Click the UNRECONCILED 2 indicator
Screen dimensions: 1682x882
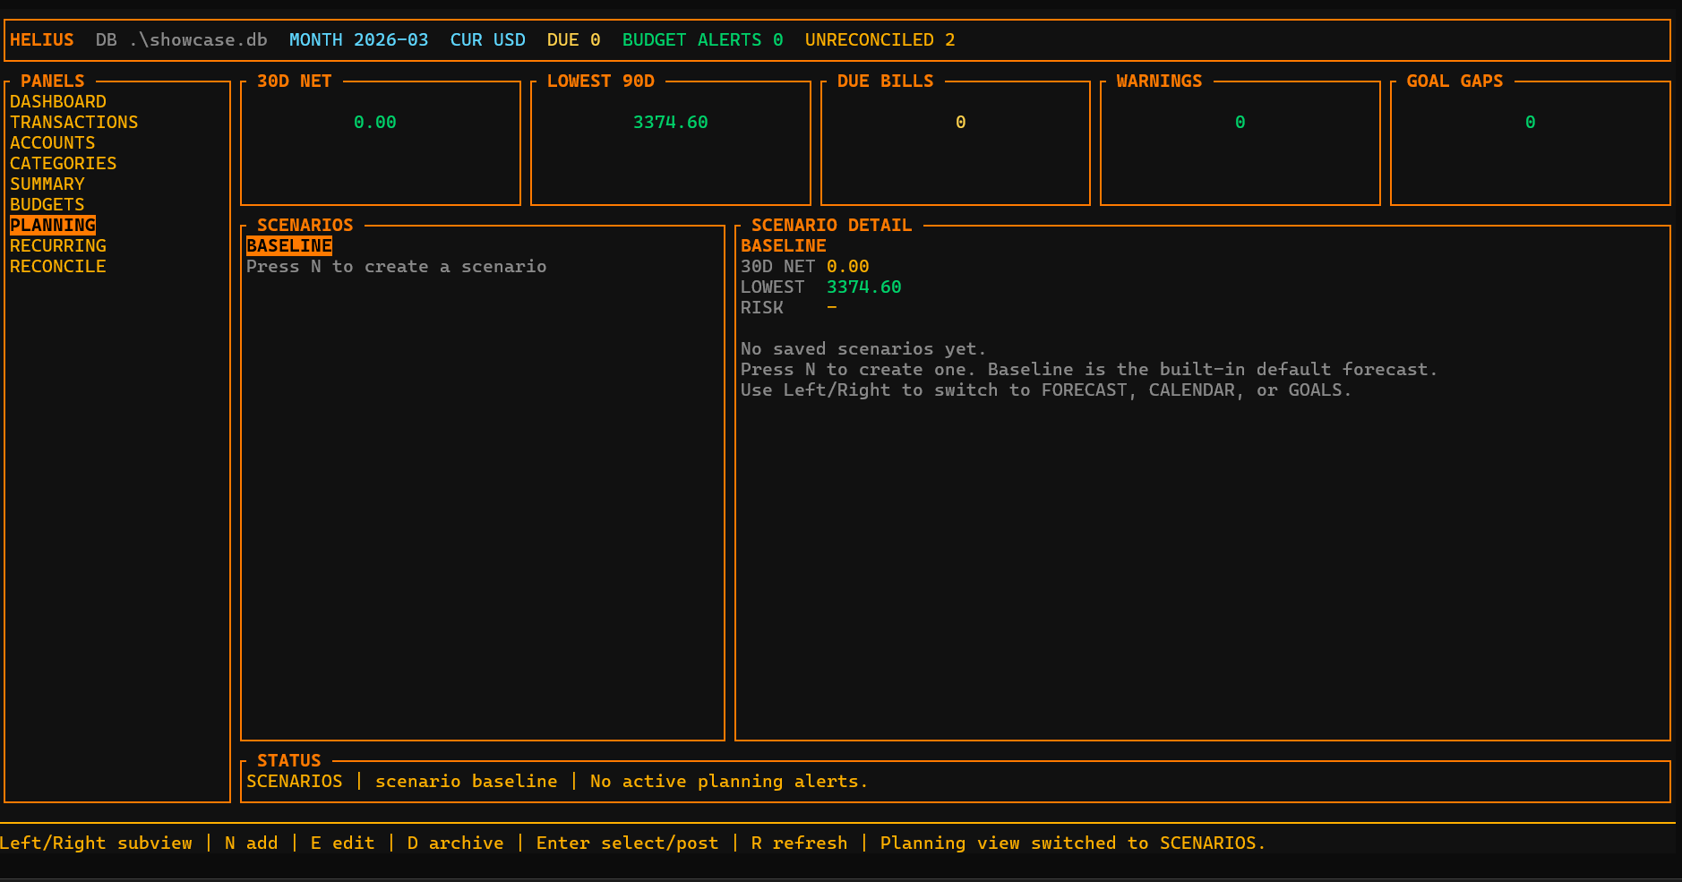[x=880, y=40]
